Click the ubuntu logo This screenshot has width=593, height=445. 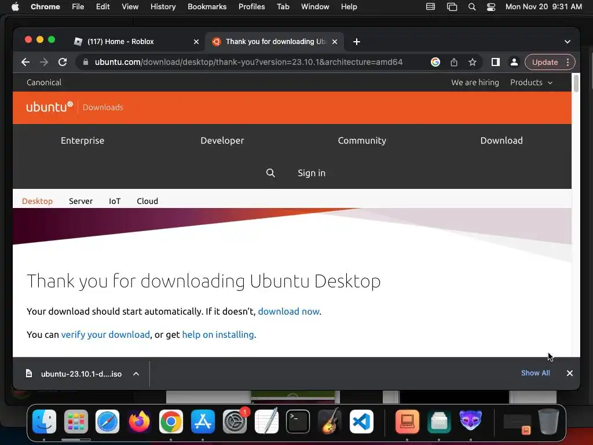[49, 107]
